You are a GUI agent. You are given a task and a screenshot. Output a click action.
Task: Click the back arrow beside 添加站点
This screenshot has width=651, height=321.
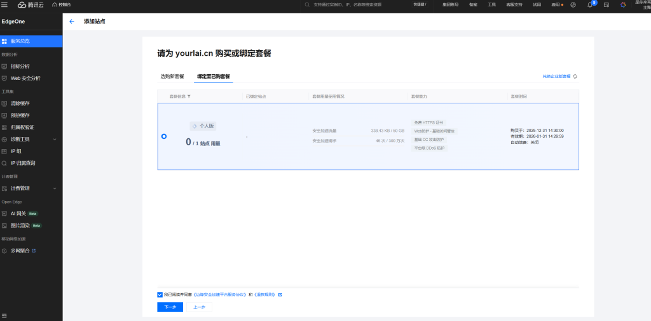[x=71, y=22]
